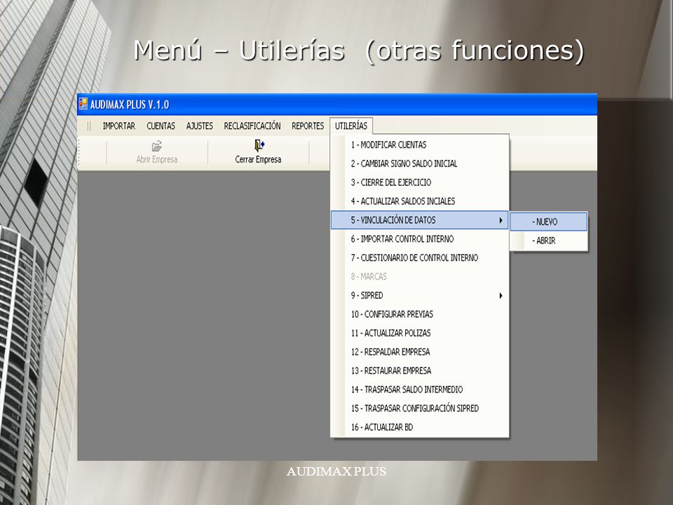The image size is (673, 505).
Task: Select 5 - VINCULACIÓN DE DATOS entry
Action: (420, 220)
